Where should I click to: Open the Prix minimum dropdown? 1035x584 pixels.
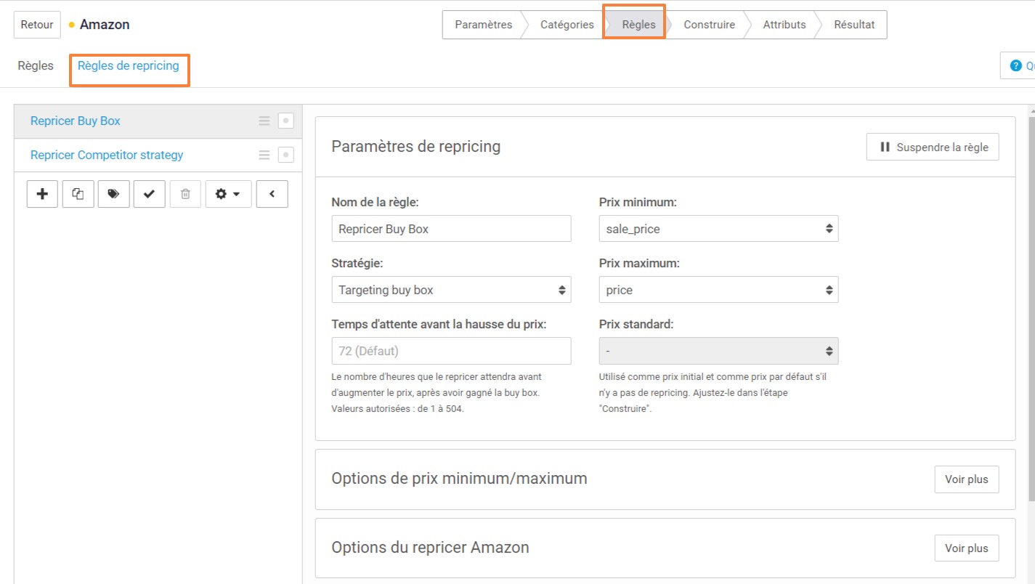(718, 229)
